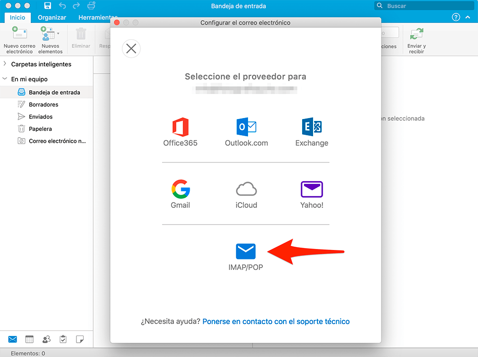The image size is (478, 357).
Task: Click Nuevo correo electrónico in the ribbon
Action: tap(20, 40)
